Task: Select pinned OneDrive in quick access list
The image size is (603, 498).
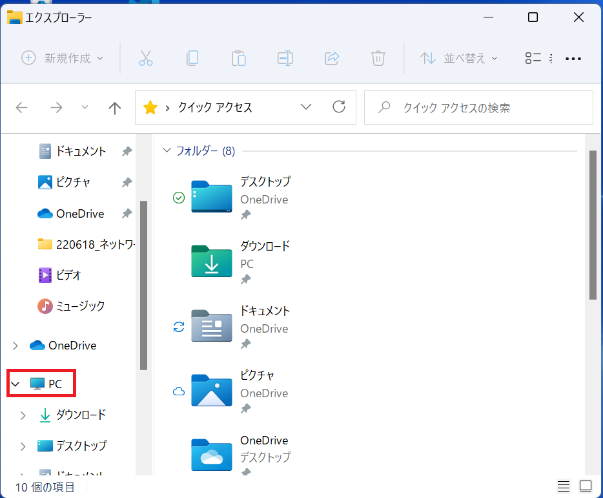Action: (x=80, y=214)
